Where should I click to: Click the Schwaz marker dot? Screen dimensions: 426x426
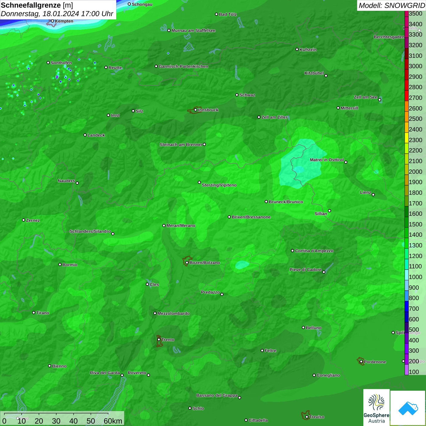tap(237, 95)
